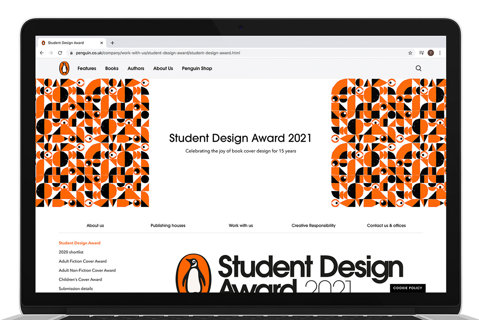Open the Publishing houses section

tap(168, 225)
